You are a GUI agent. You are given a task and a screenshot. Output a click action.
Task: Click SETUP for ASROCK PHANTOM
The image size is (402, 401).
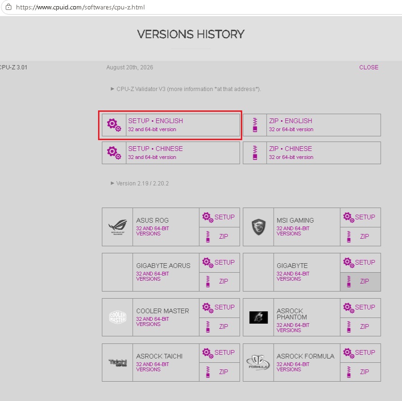coord(361,308)
